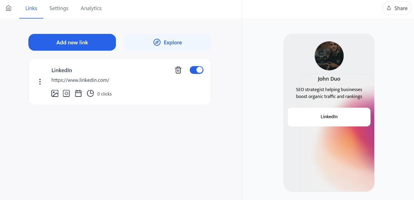Open the three-dot menu on LinkedIn card
Screen dimensions: 414x200
point(40,81)
